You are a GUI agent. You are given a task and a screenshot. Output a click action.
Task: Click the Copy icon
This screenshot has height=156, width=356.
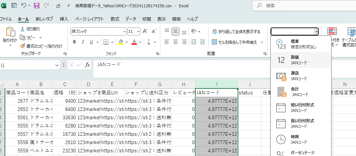(22, 37)
